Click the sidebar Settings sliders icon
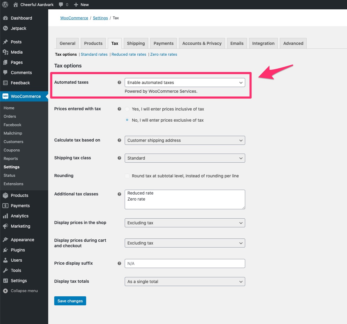Screen dimensions: 347x324 5,281
